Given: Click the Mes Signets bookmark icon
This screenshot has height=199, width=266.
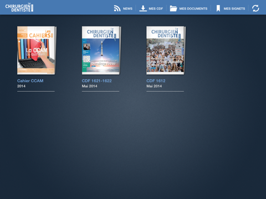Looking at the screenshot, I should click(218, 8).
